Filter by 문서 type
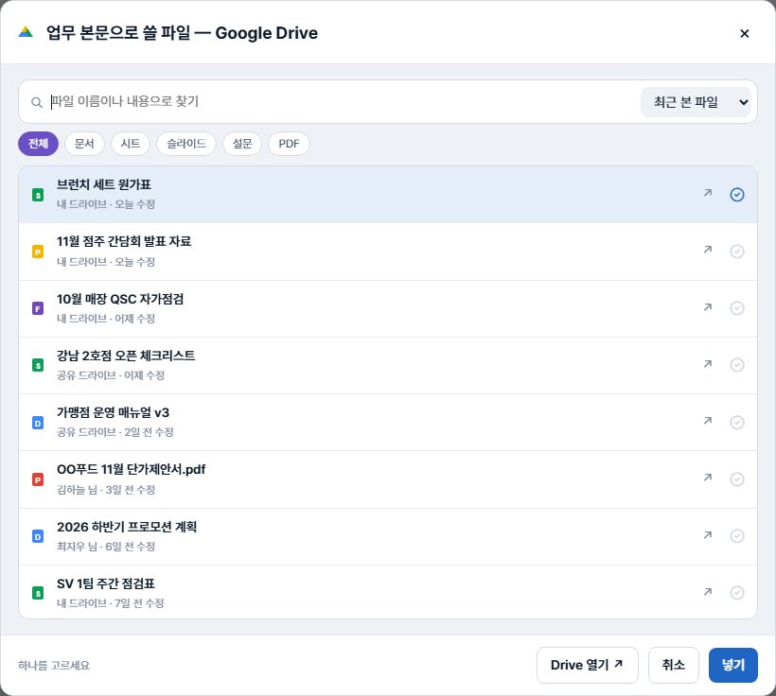Screen dimensions: 776x696 84,144
